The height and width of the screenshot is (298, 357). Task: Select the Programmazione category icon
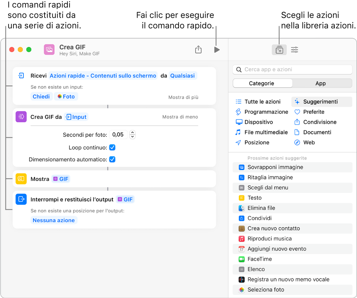click(x=239, y=112)
